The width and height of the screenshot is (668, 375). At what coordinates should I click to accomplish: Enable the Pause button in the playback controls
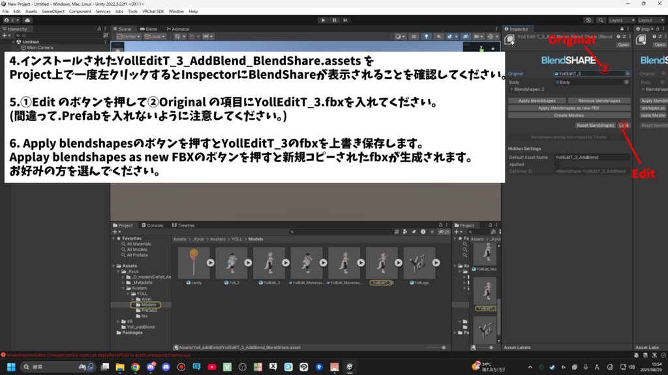click(x=333, y=20)
